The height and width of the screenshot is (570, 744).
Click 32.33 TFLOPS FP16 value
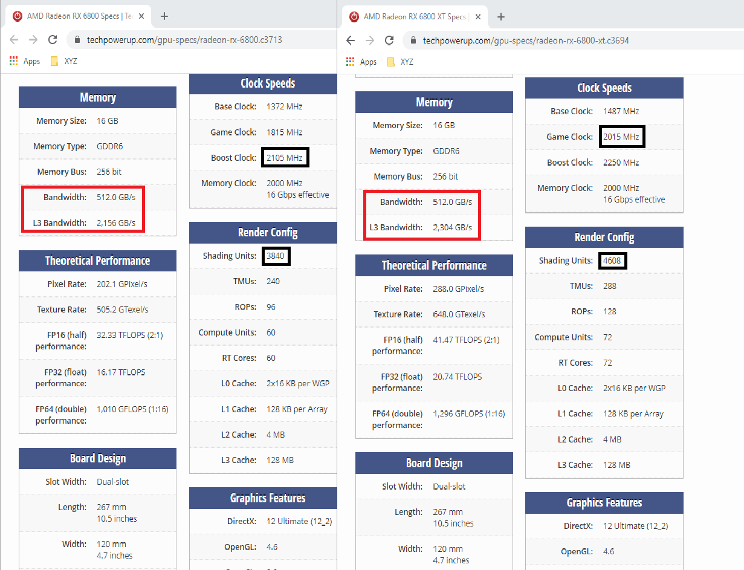tap(129, 335)
